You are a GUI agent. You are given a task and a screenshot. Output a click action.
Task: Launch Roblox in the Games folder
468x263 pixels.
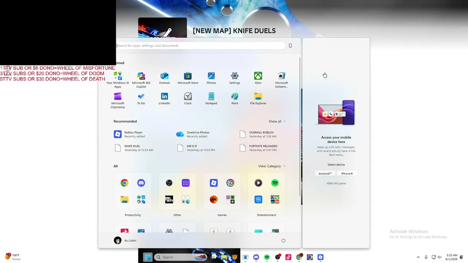coord(214,183)
